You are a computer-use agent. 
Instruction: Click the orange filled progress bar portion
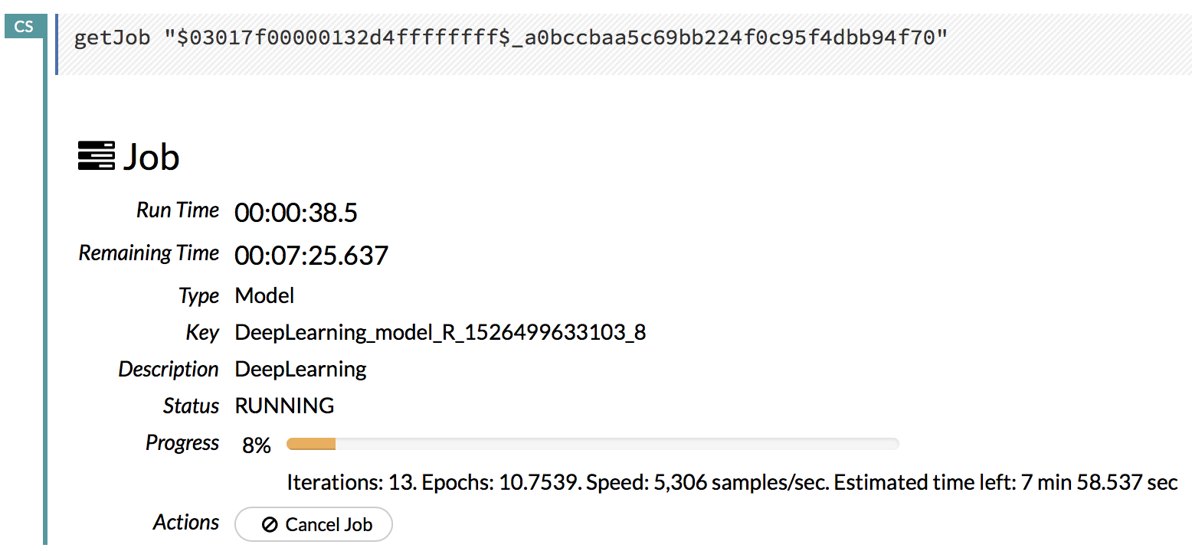(x=311, y=444)
